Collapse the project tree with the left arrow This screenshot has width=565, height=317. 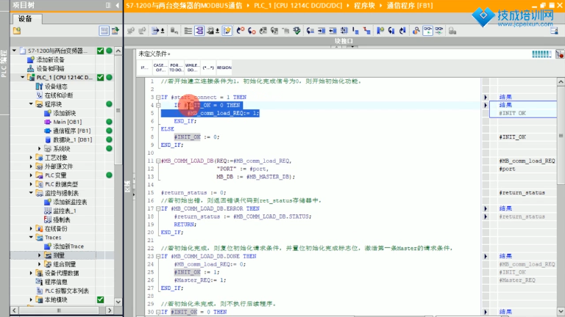118,5
